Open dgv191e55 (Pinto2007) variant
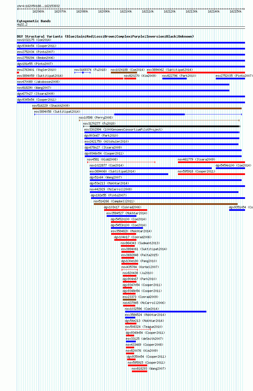The image size is (253, 391). pos(35,64)
